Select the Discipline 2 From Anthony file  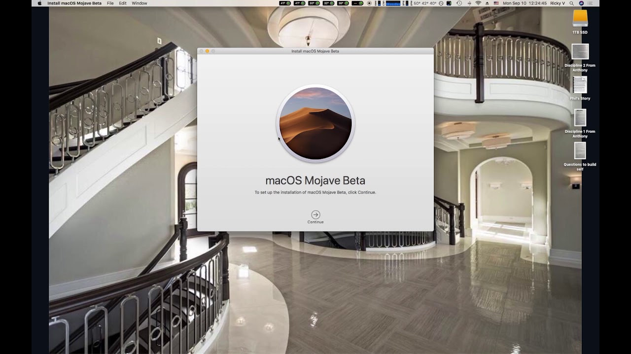click(x=580, y=52)
